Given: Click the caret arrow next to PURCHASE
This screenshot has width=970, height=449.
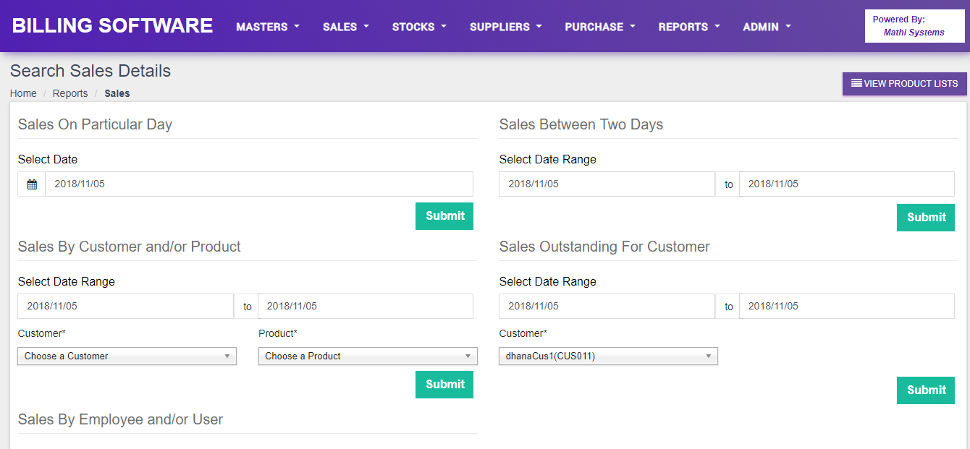Looking at the screenshot, I should [x=632, y=27].
